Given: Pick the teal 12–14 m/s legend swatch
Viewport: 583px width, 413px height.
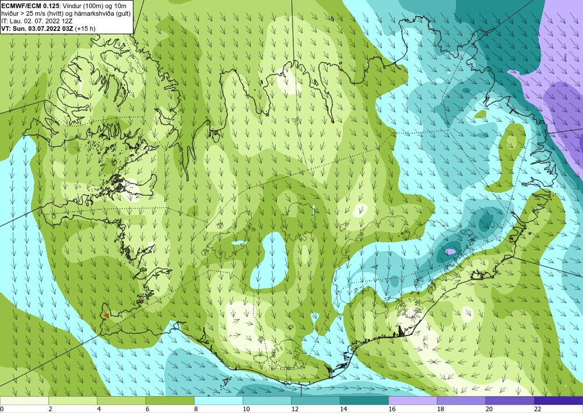Looking at the screenshot, I should pyautogui.click(x=315, y=400).
